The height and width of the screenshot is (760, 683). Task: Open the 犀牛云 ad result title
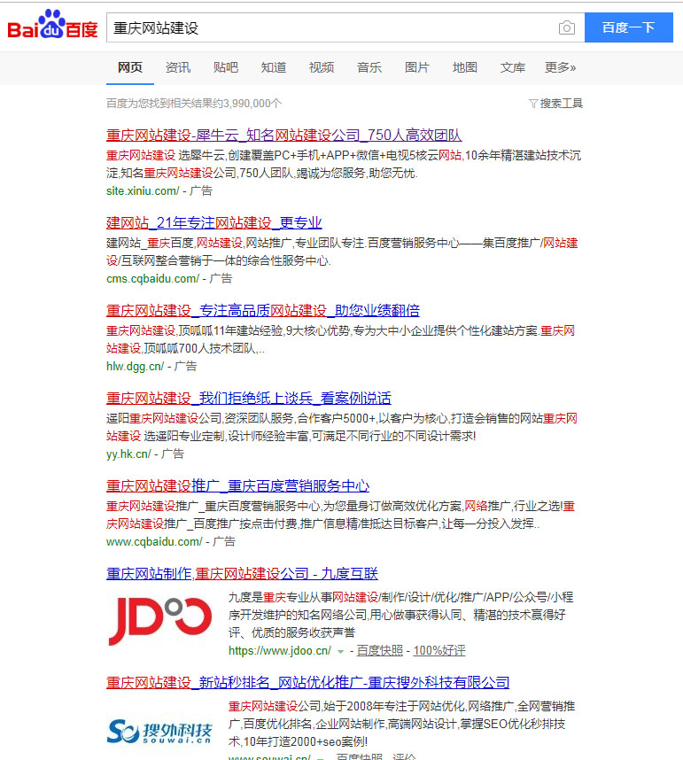coord(283,136)
